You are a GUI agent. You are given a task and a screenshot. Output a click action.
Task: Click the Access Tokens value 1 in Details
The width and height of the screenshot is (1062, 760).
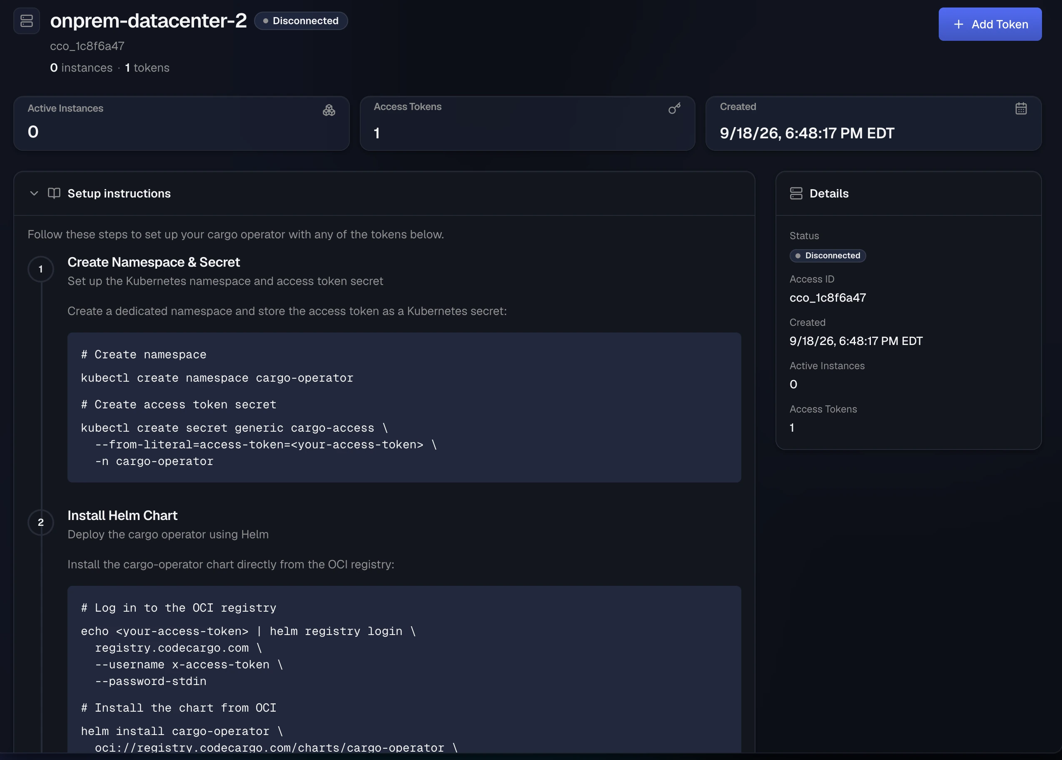pyautogui.click(x=792, y=427)
